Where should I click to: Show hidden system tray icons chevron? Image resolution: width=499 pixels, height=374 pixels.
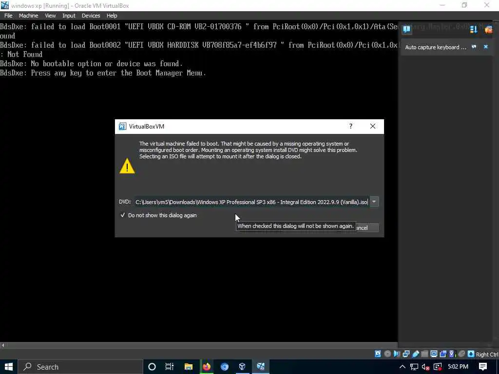pyautogui.click(x=402, y=367)
